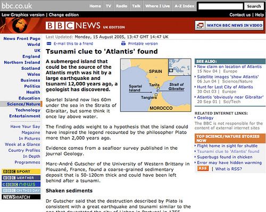This screenshot has height=212, width=266.
Task: Click the Spain and Morocco map image
Action: pos(156,85)
